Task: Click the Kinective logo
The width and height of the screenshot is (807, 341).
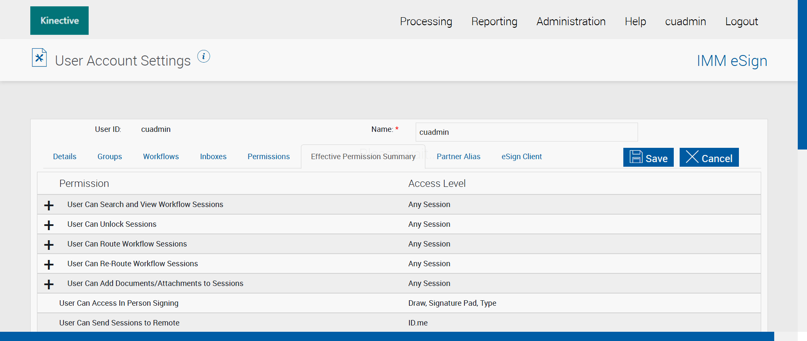Action: click(x=59, y=21)
